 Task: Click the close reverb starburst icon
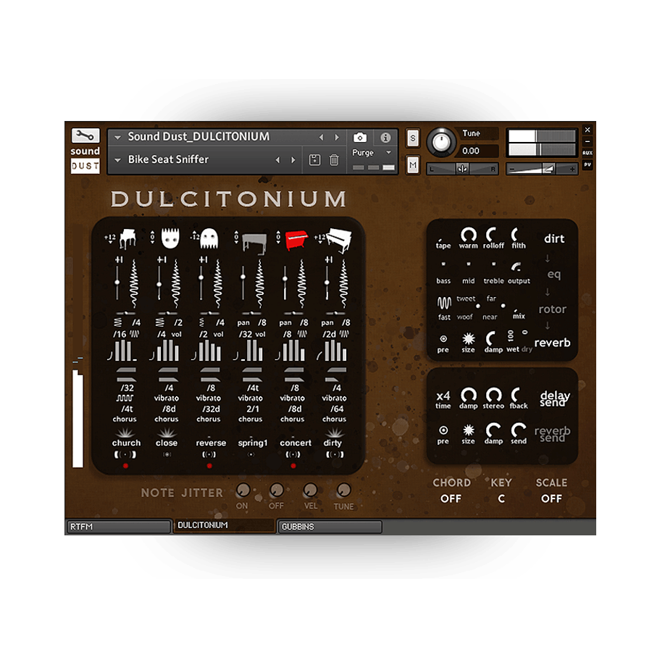point(167,432)
